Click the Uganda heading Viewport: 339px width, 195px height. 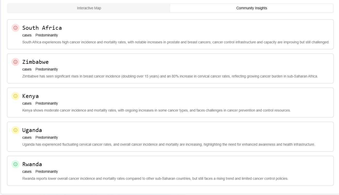click(x=32, y=130)
